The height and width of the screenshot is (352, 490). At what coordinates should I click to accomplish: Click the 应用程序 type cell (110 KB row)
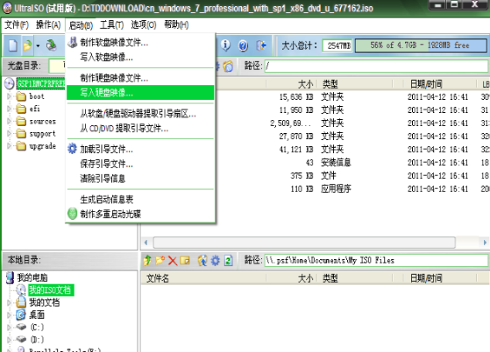point(336,188)
